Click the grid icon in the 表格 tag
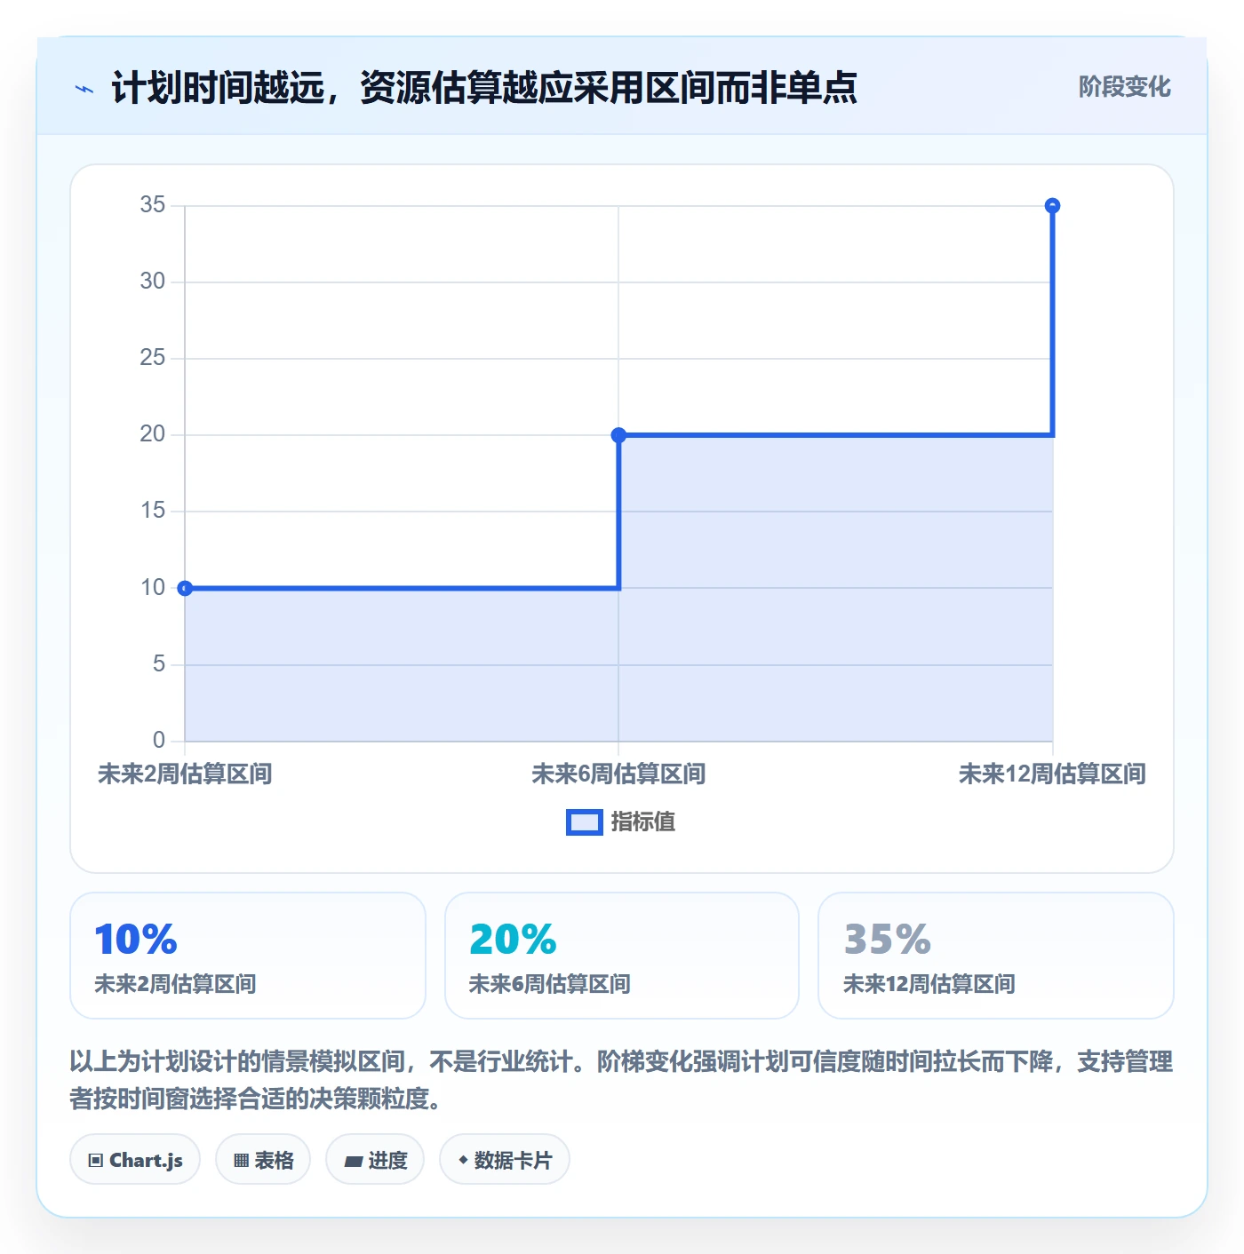 pyautogui.click(x=241, y=1160)
